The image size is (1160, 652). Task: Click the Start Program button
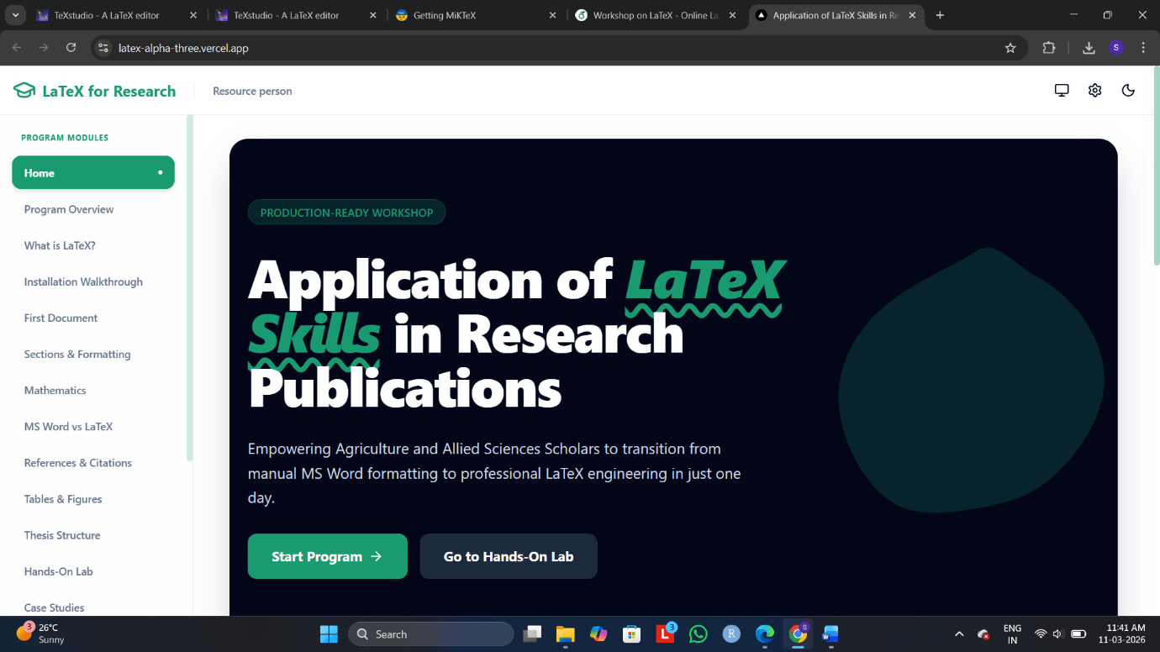327,556
